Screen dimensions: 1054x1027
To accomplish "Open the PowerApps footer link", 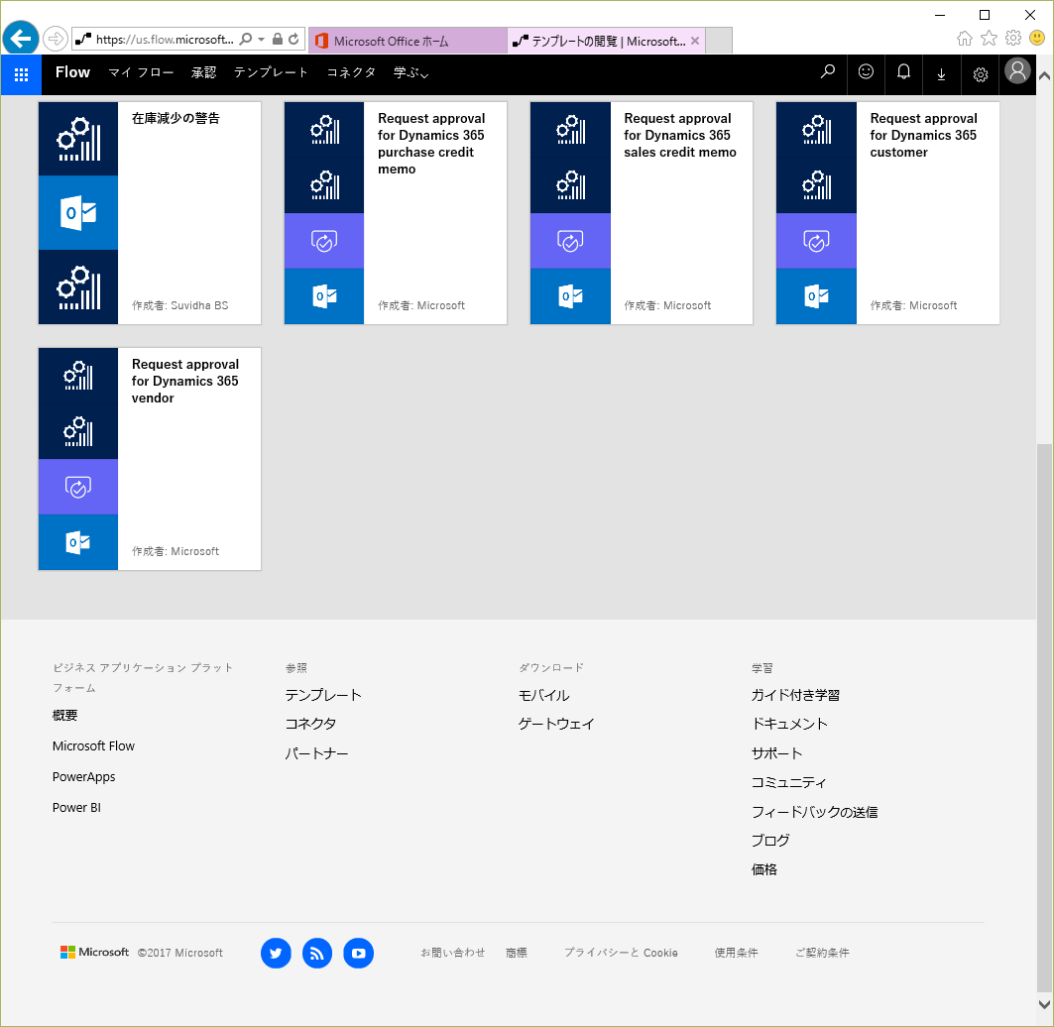I will (x=84, y=777).
